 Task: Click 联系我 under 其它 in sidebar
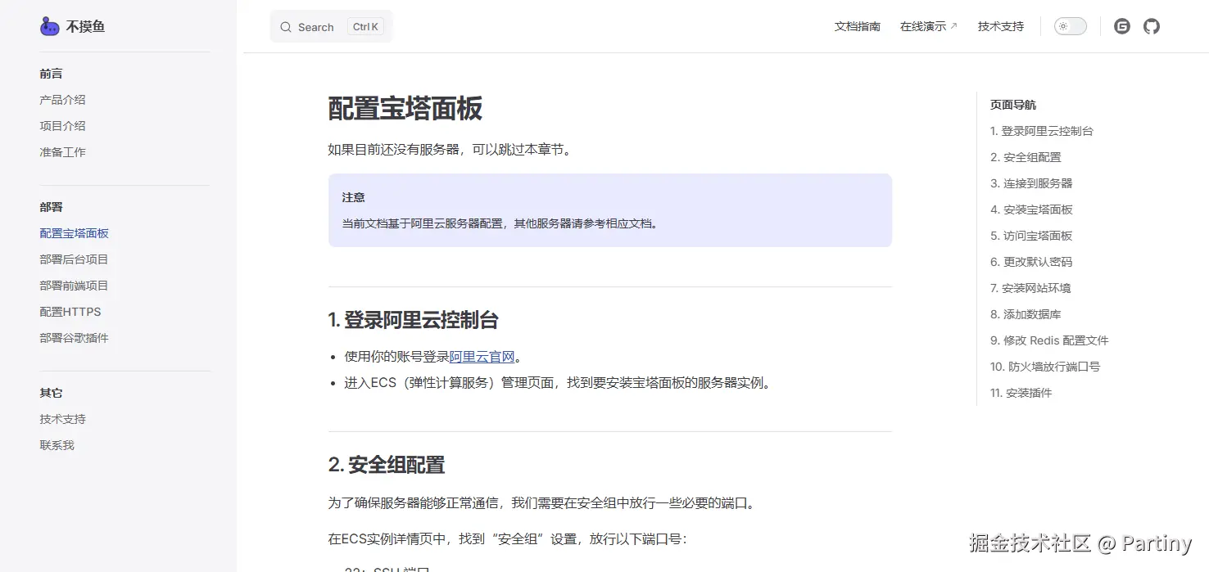click(56, 444)
